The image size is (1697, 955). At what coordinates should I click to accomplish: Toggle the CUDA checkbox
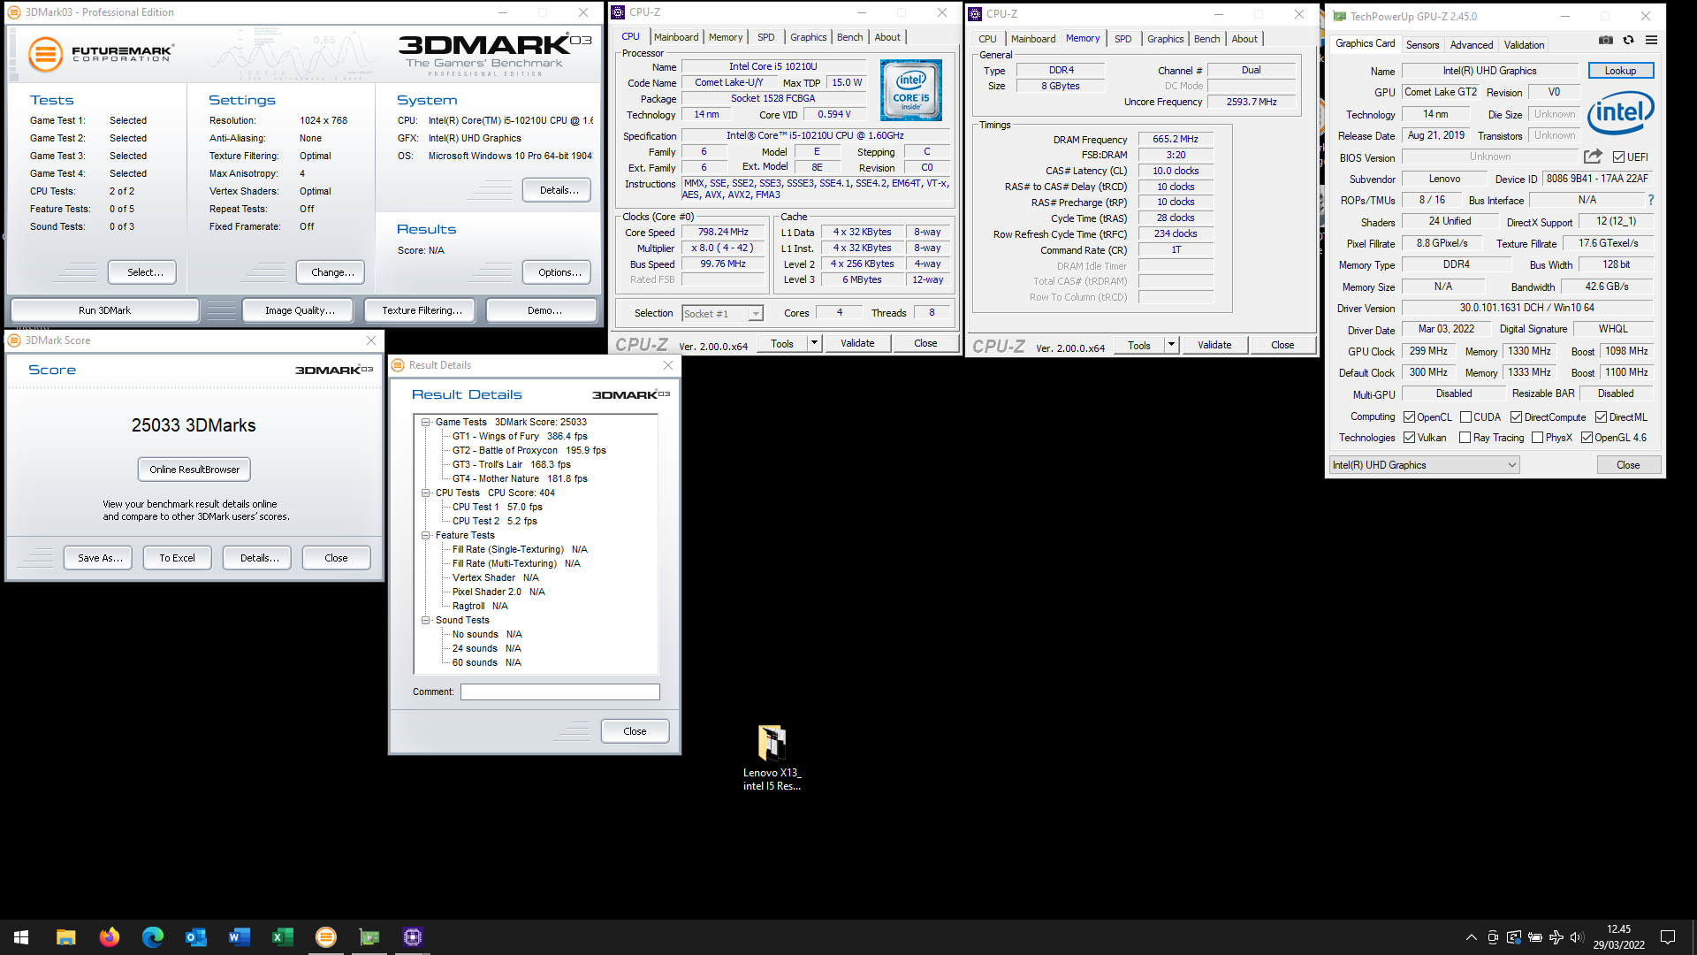tap(1465, 417)
